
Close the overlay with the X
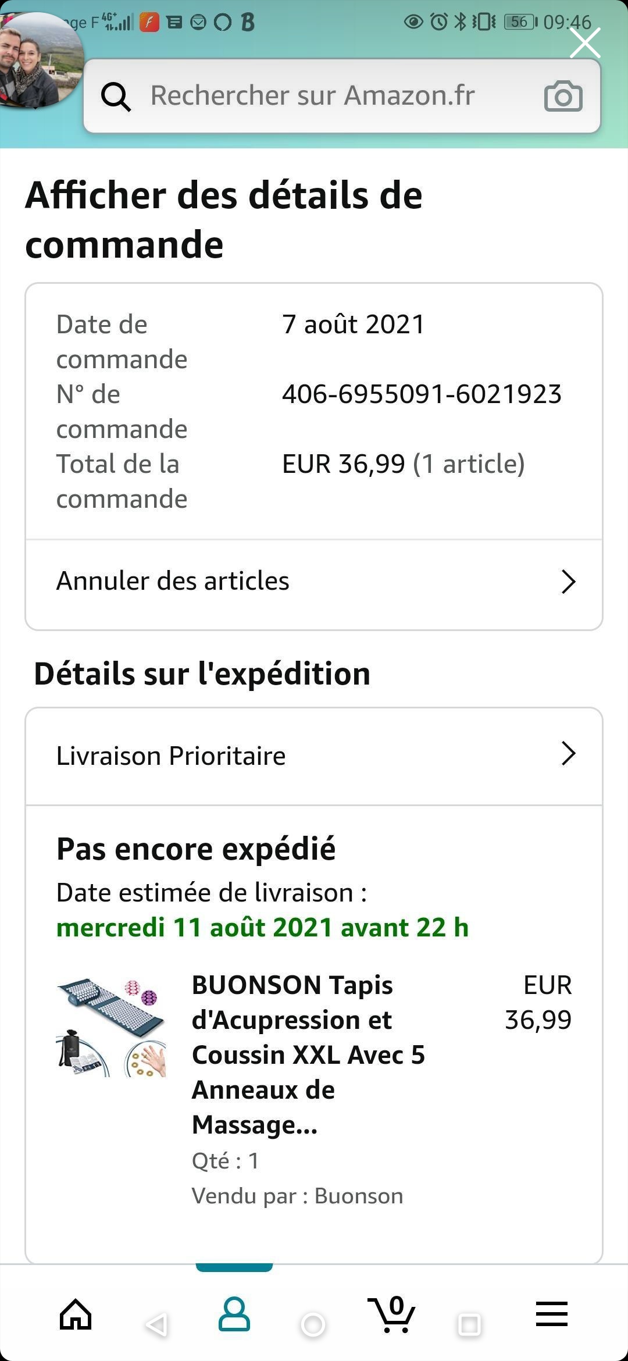click(x=585, y=43)
